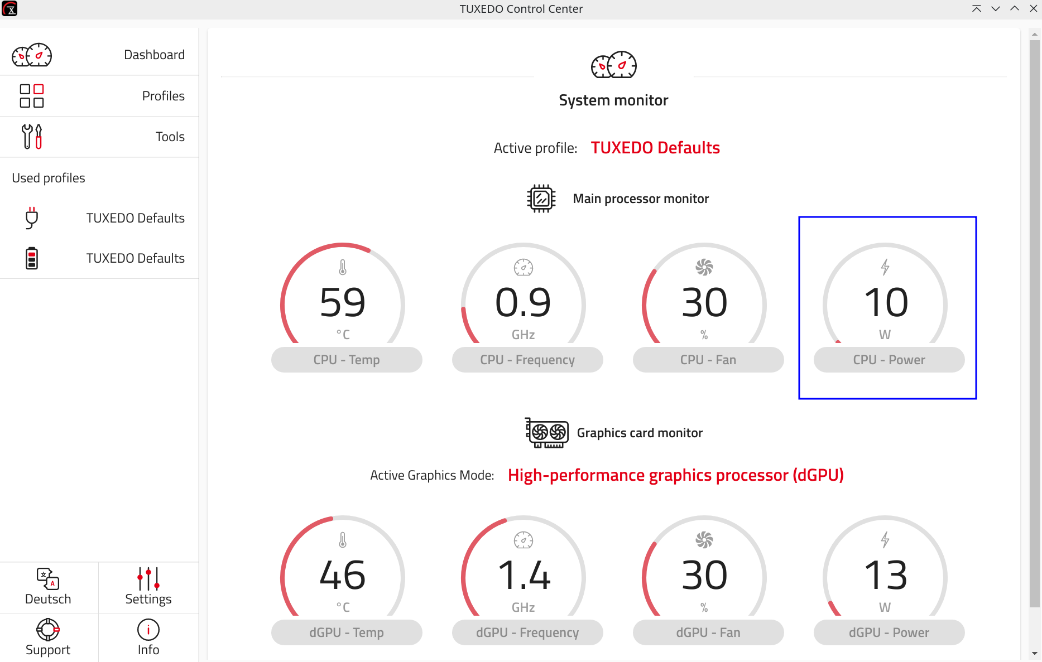
Task: Select the battery TUXEDO Defaults profile
Action: tap(99, 258)
